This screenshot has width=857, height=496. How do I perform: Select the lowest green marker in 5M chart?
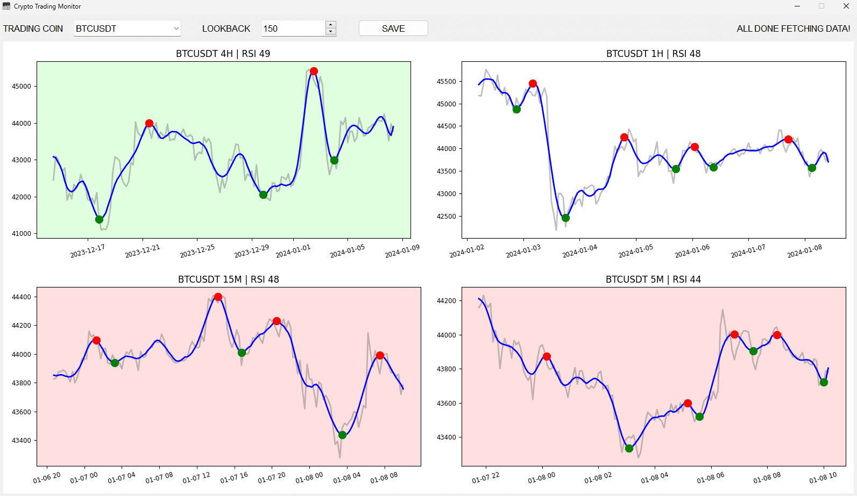[629, 448]
